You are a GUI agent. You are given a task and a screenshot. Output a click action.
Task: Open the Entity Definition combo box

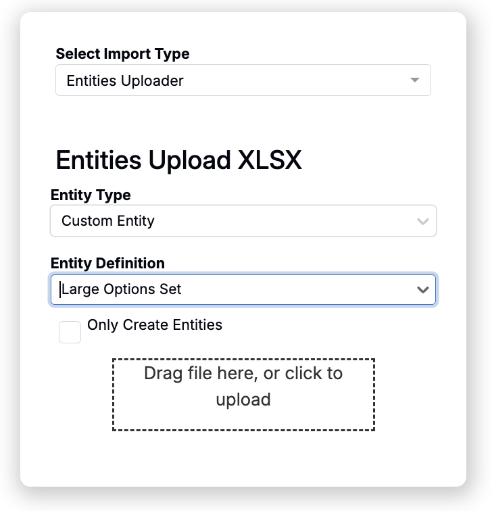(x=243, y=289)
